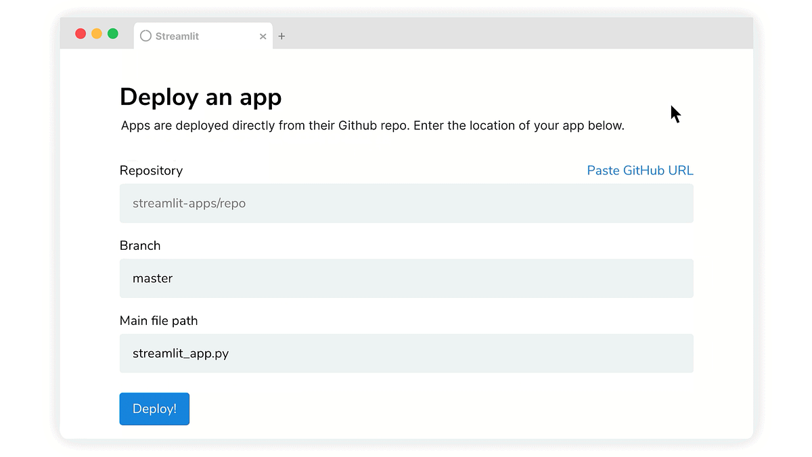Click the red close traffic-light button
Screen dimensions: 812x457
tap(81, 32)
